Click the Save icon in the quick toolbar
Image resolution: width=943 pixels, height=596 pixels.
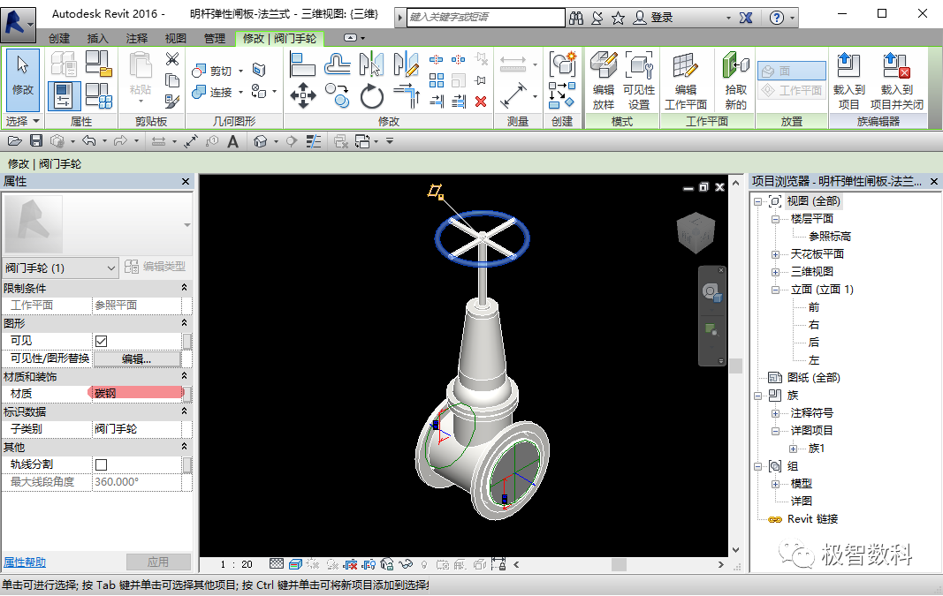pyautogui.click(x=36, y=141)
